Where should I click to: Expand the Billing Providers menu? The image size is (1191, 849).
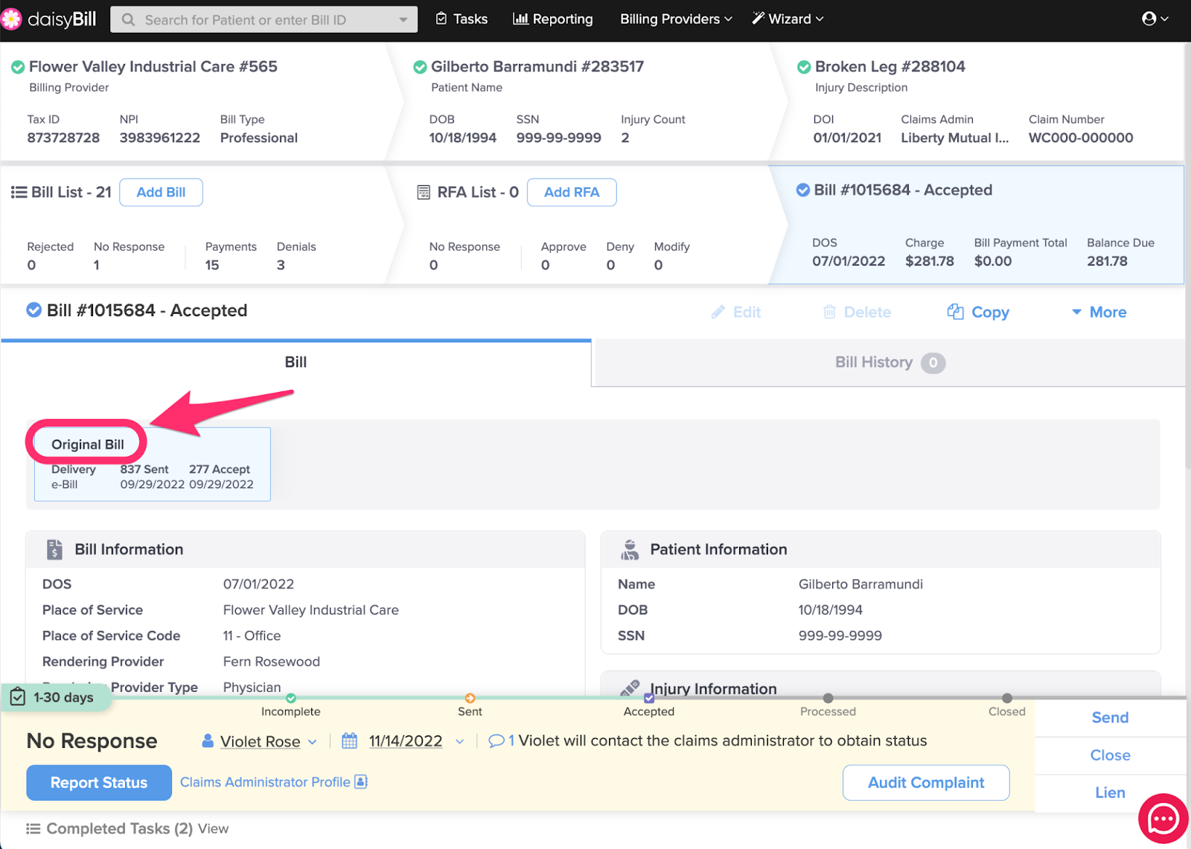[x=675, y=19]
